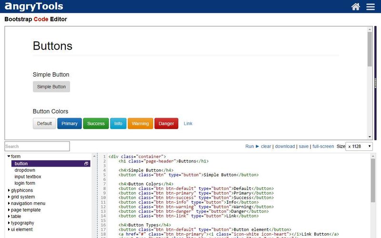
Task: Expand the ui element node
Action: [x=9, y=229]
